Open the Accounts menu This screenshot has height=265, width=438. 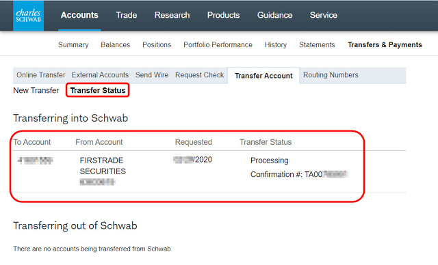pyautogui.click(x=79, y=15)
